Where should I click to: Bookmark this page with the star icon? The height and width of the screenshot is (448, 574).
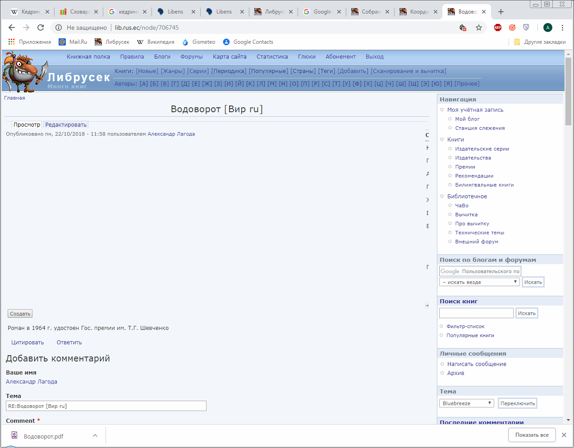(x=479, y=27)
